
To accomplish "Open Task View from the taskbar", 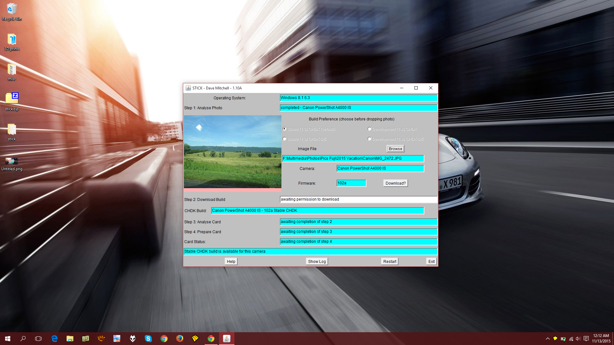I will [38, 339].
